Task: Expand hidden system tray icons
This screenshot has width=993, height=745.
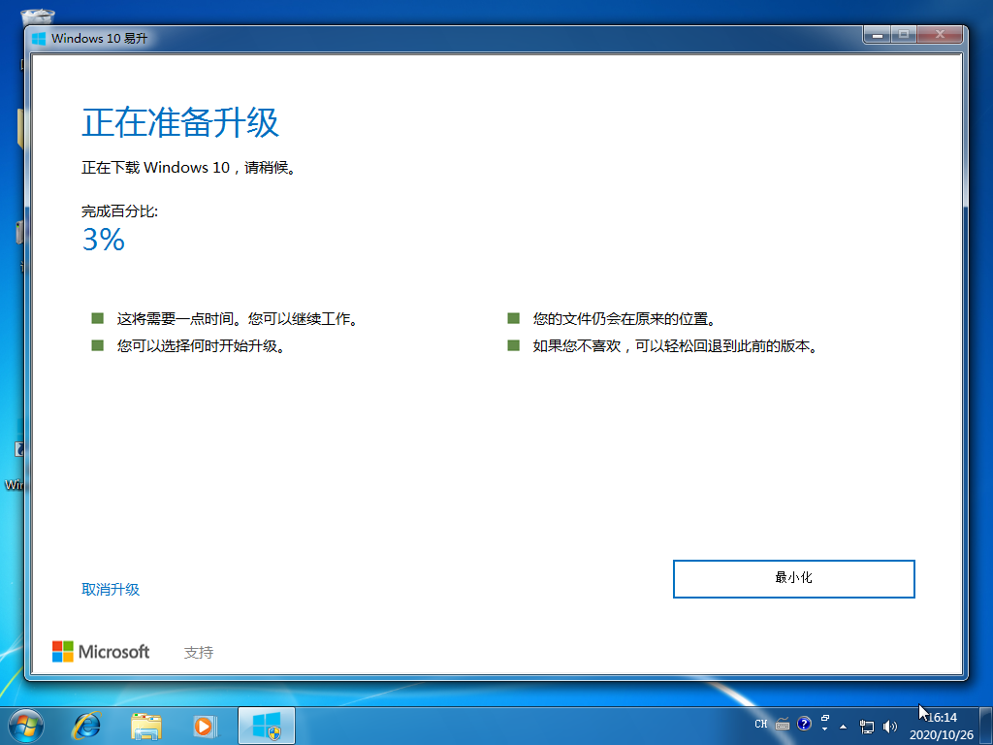Action: coord(844,726)
